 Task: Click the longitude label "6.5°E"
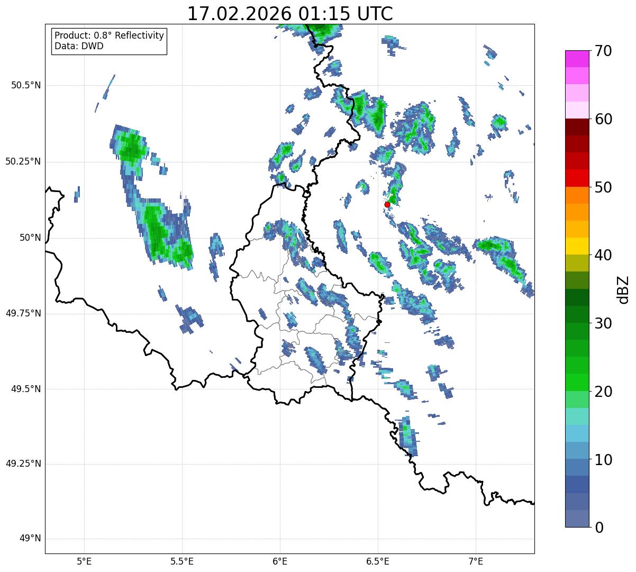click(x=378, y=561)
